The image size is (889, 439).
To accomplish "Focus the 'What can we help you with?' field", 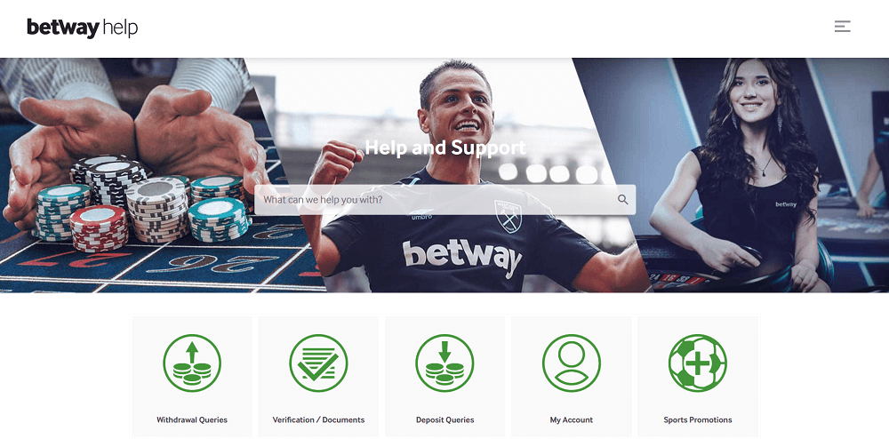I will 444,199.
